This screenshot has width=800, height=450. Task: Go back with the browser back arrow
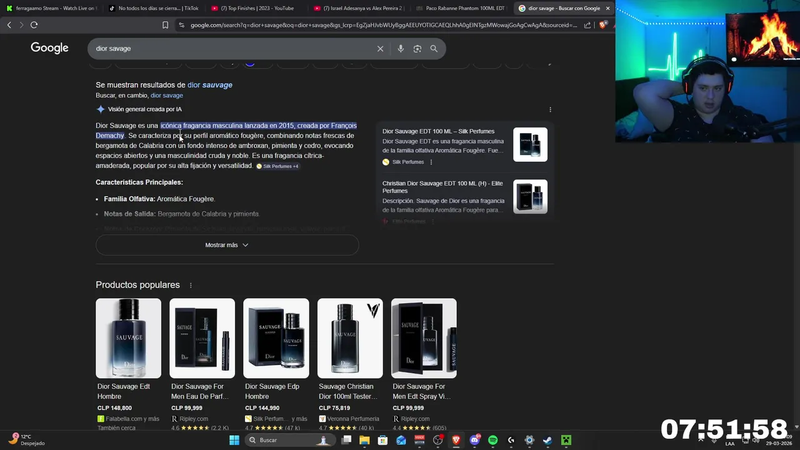click(9, 25)
